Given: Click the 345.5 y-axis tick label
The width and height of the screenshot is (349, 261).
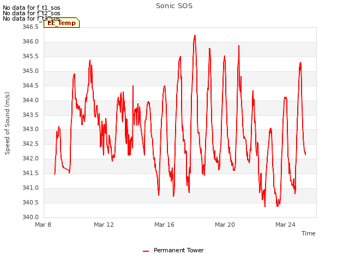Looking at the screenshot, I should pyautogui.click(x=31, y=57).
